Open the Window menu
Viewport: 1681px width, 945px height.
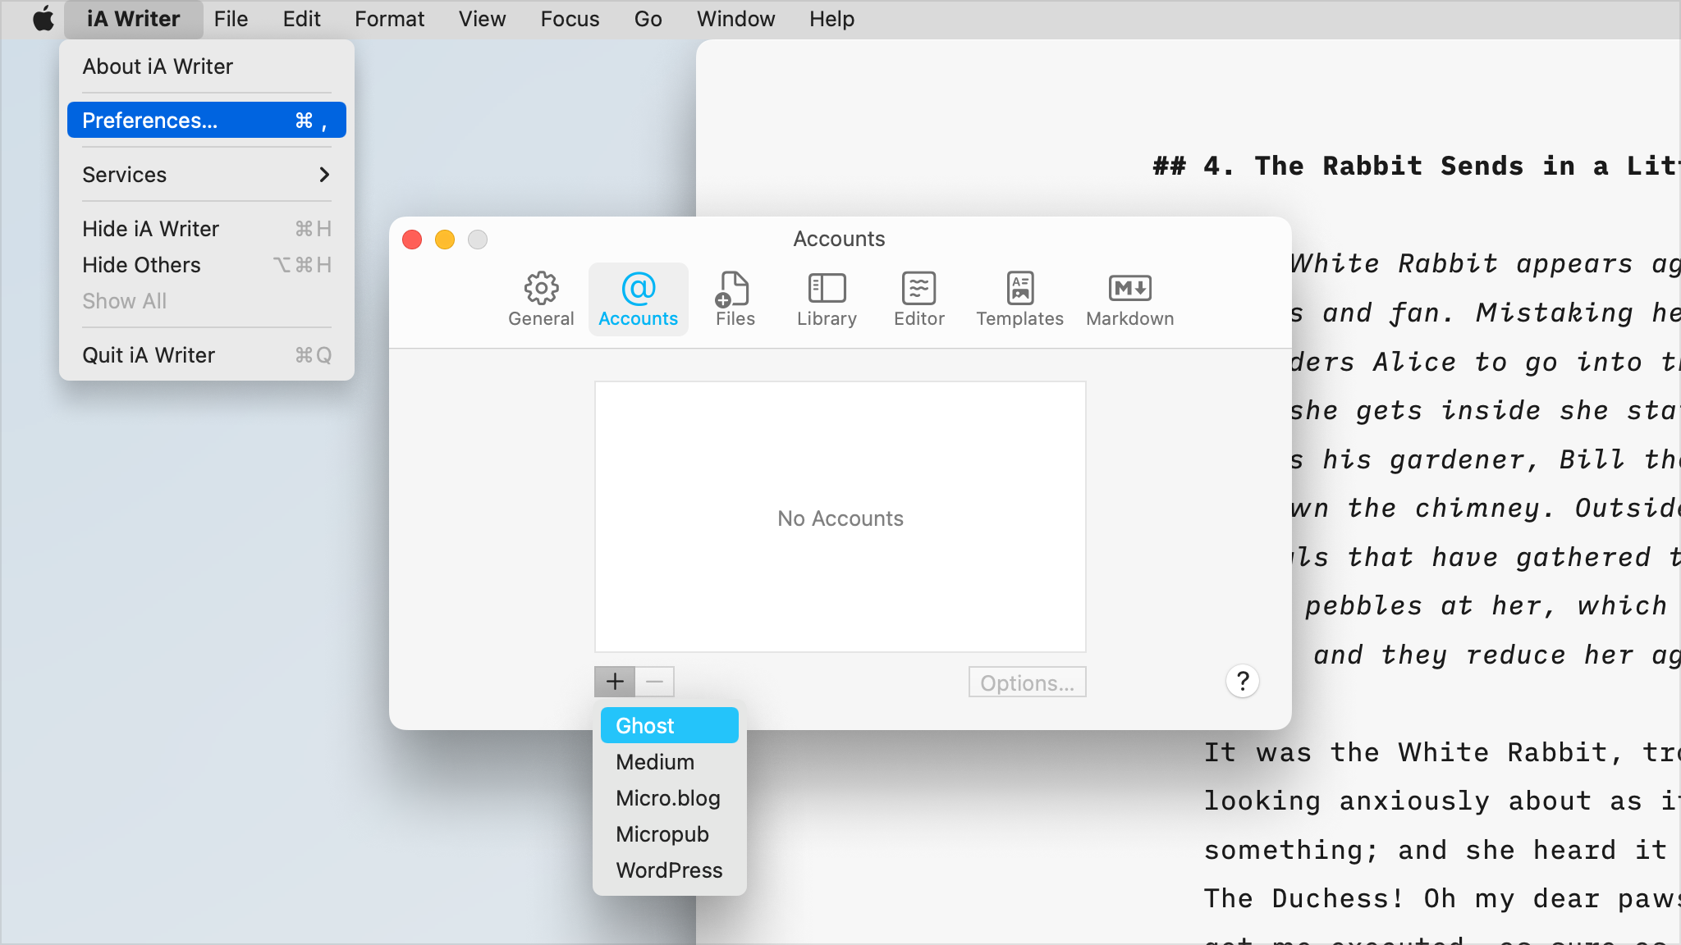click(735, 19)
